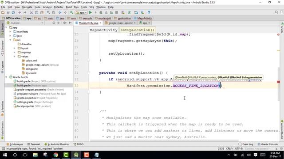This screenshot has height=159, width=284.
Task: Click the Stop square icon
Action: coord(116,13)
